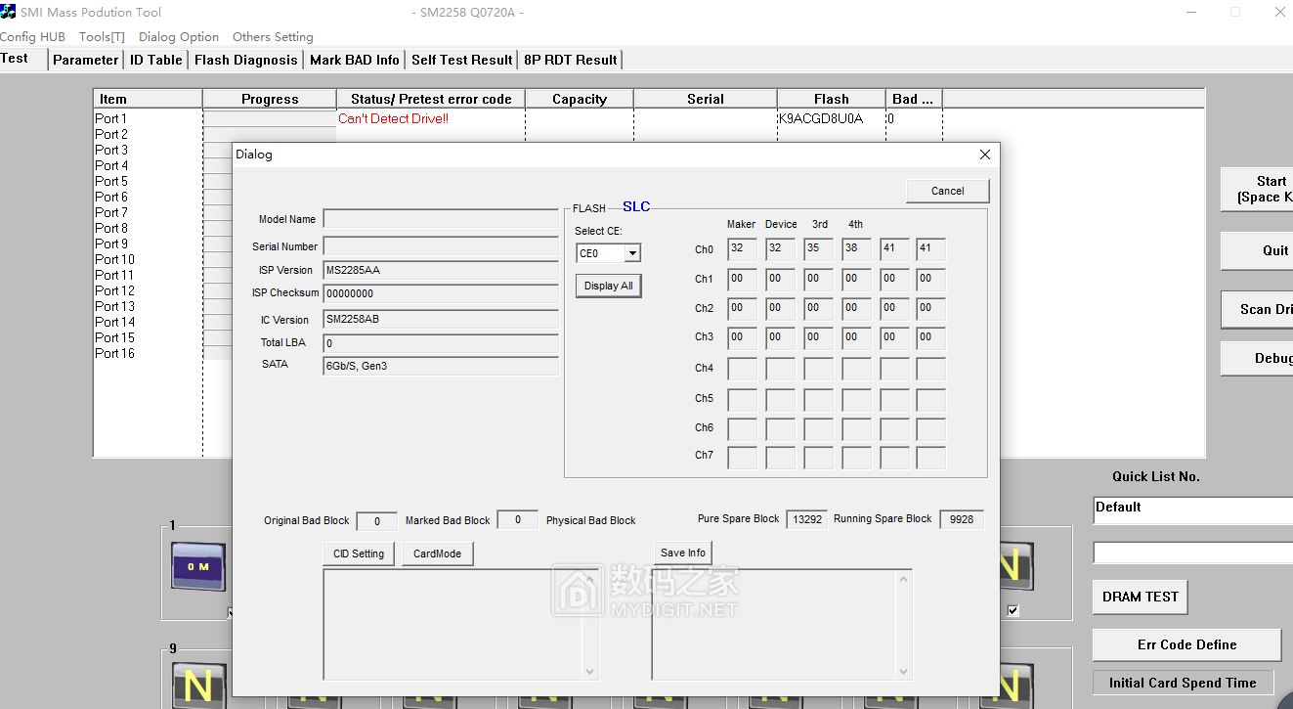1293x709 pixels.
Task: Close the Dialog window with its X
Action: 985,155
